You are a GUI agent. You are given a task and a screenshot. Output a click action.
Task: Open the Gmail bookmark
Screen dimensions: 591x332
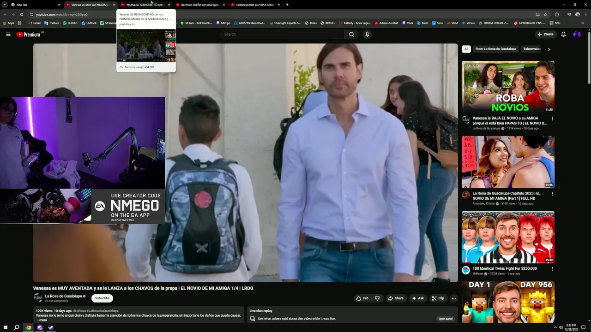34,23
